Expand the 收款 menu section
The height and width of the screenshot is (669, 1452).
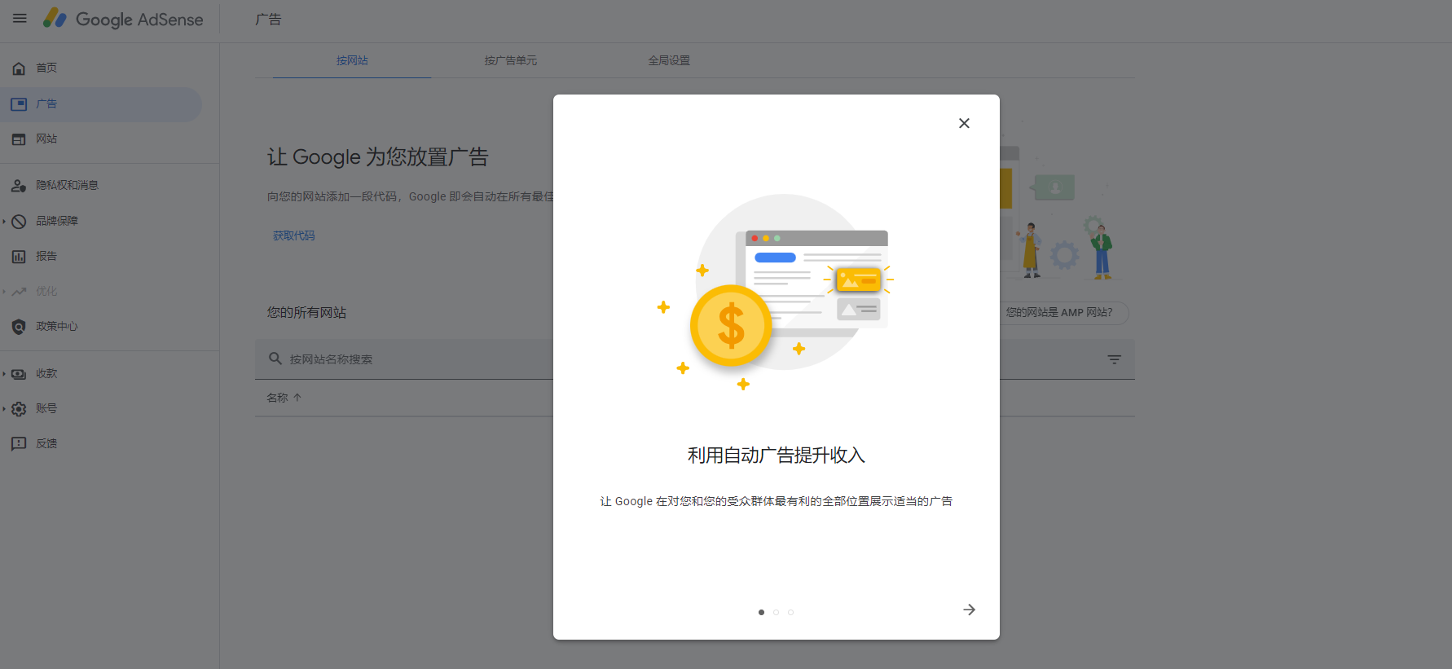point(4,374)
